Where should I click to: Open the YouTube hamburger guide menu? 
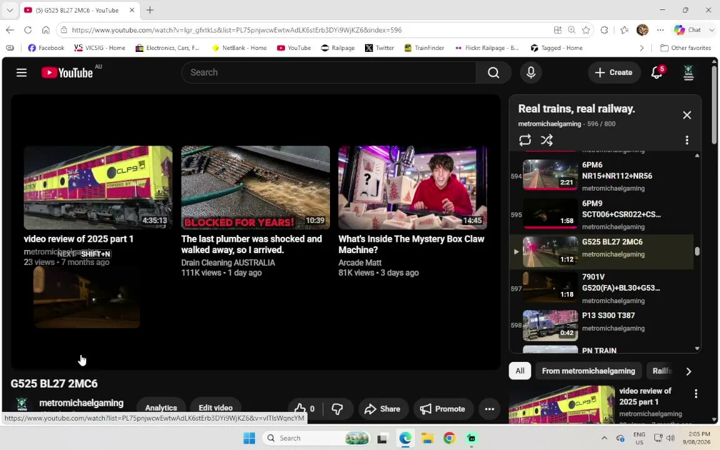pyautogui.click(x=22, y=72)
